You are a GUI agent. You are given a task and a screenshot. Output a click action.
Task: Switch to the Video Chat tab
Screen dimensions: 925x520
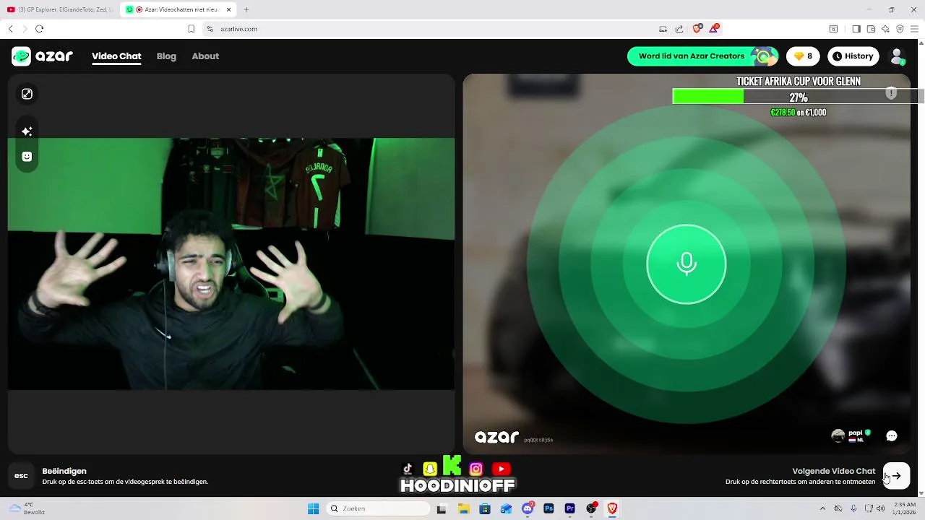116,56
